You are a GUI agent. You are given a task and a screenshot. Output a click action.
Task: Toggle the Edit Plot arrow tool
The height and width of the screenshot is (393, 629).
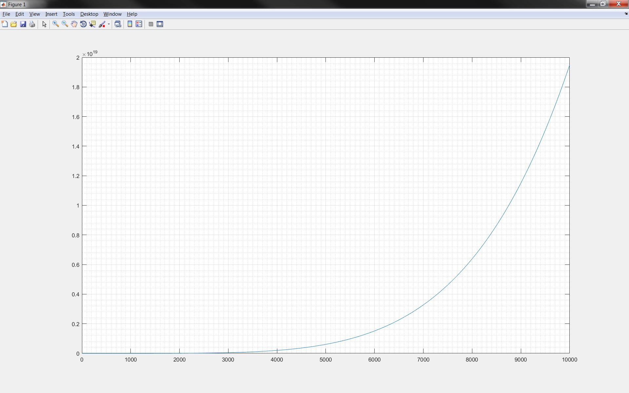point(44,24)
